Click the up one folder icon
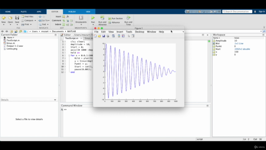 point(11,32)
